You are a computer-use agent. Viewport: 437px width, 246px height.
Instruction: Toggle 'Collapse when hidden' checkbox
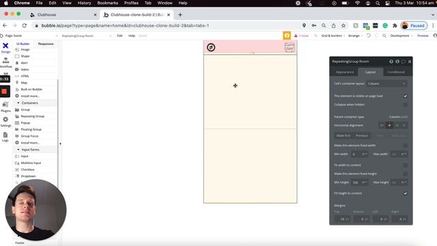(405, 105)
